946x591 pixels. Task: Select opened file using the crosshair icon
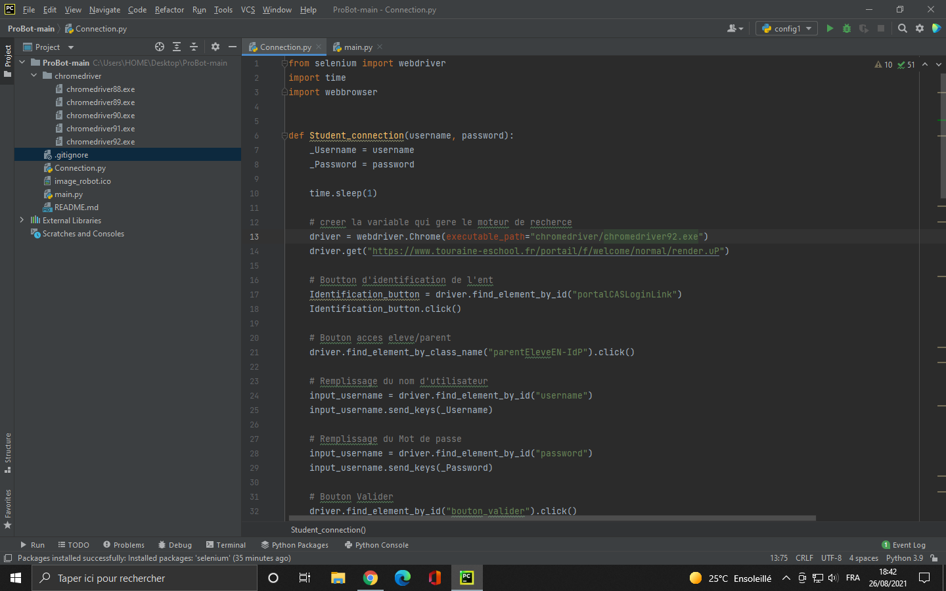pyautogui.click(x=160, y=47)
